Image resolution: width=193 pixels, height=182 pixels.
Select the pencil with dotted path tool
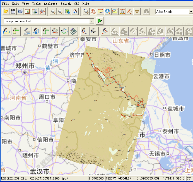pos(105,31)
